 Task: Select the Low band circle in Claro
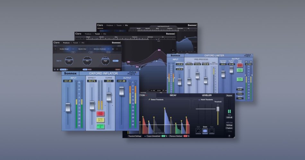69,61
